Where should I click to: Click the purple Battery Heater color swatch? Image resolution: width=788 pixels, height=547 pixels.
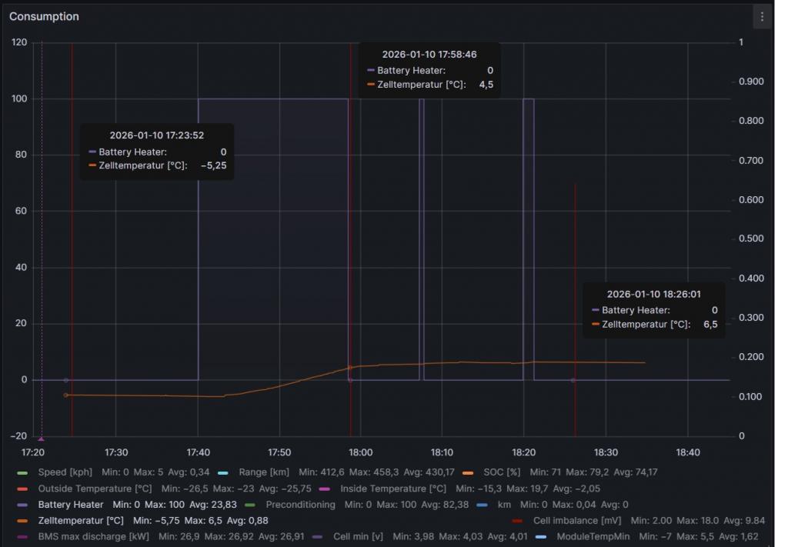(22, 505)
